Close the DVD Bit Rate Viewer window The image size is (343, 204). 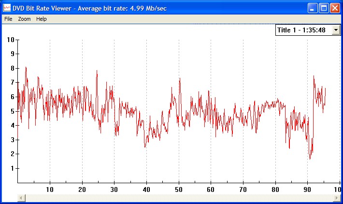click(x=335, y=8)
